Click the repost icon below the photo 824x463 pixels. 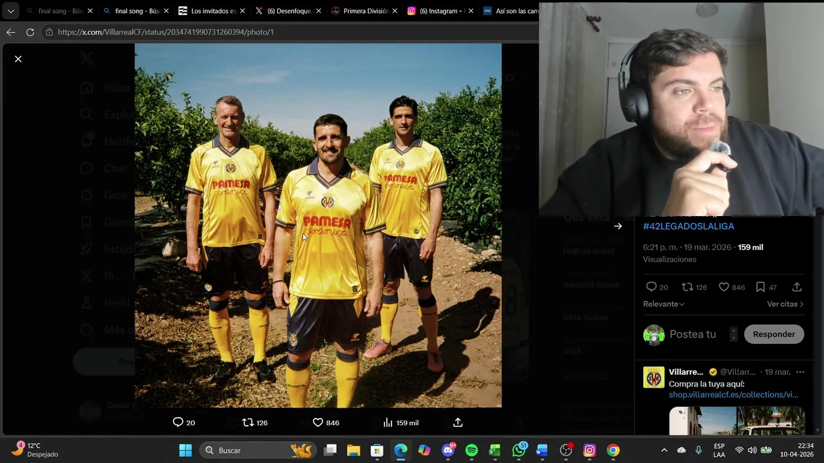[248, 422]
